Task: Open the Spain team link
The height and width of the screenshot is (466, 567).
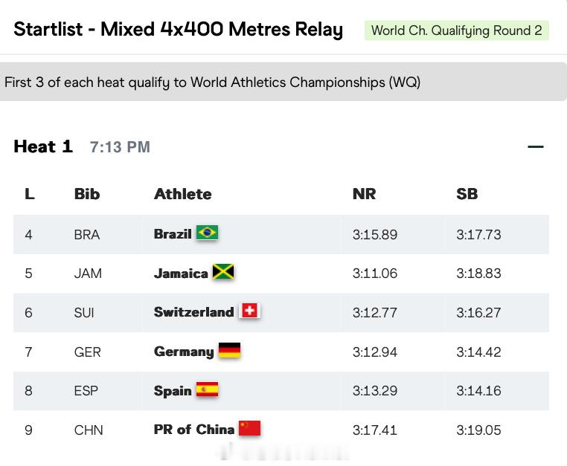Action: [x=173, y=391]
